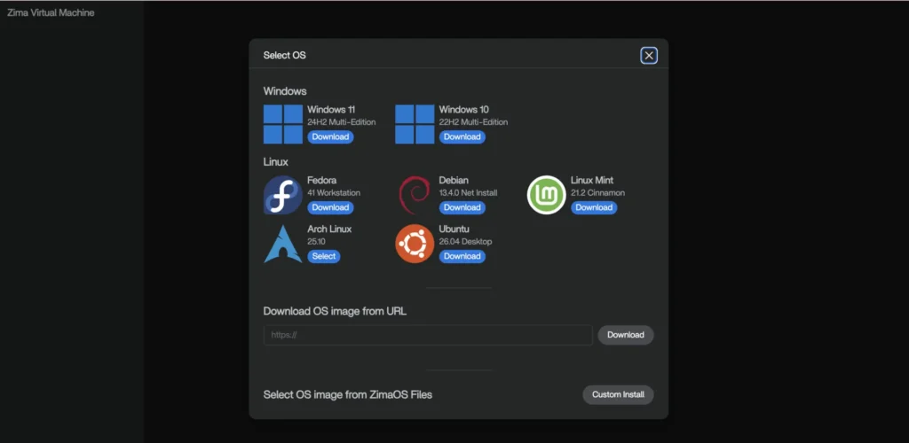Image resolution: width=909 pixels, height=443 pixels.
Task: Click the 21.2 Cinnamon subtitle
Action: point(597,193)
